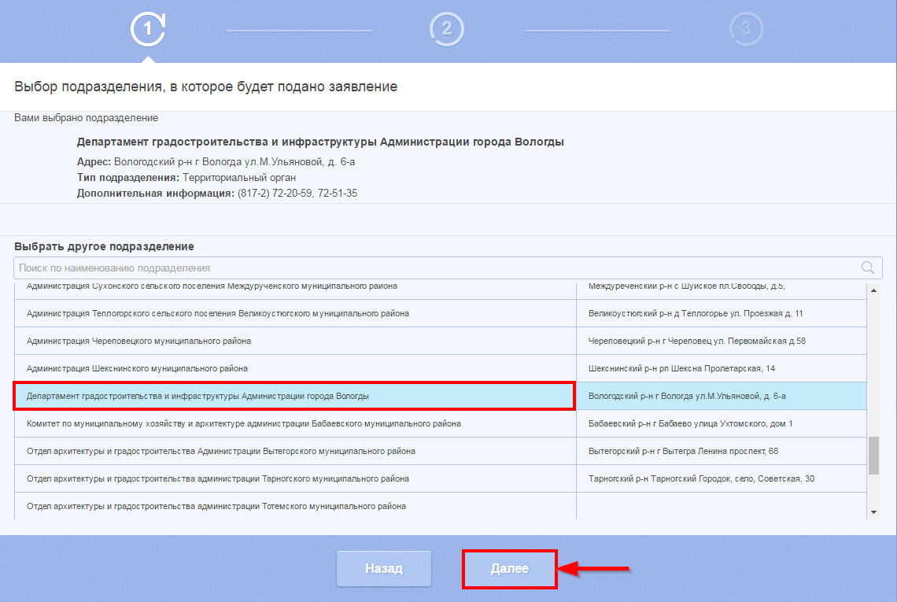Click the step 2 circle icon

tap(446, 30)
